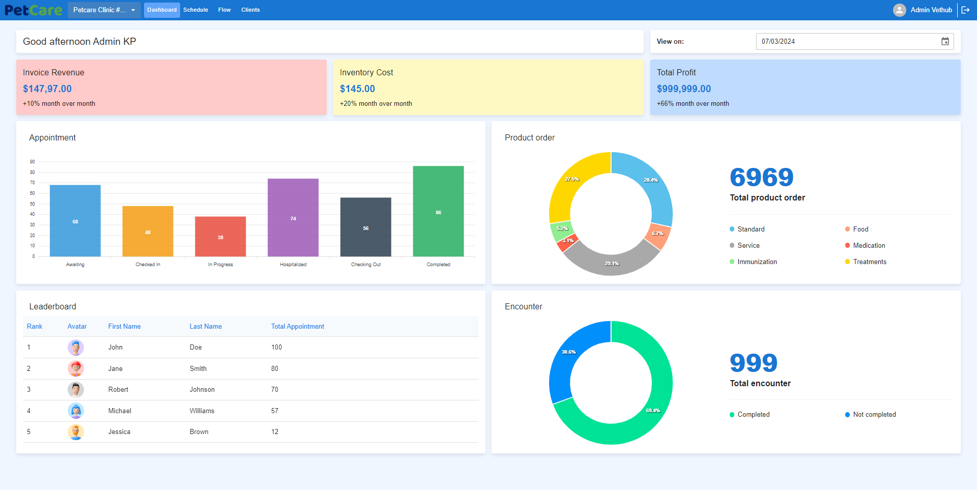Click Jessica's avatar in the leaderboard
The width and height of the screenshot is (977, 490).
(x=76, y=432)
